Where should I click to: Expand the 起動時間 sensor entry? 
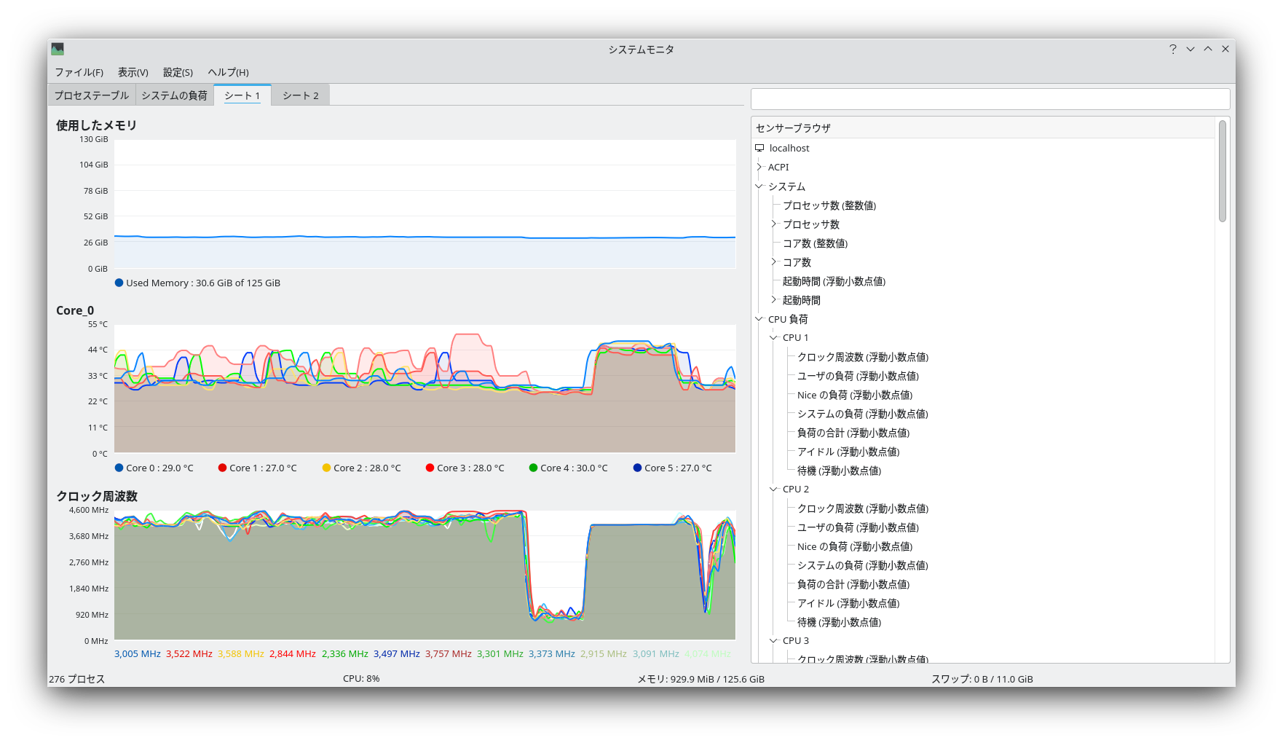[x=773, y=299]
